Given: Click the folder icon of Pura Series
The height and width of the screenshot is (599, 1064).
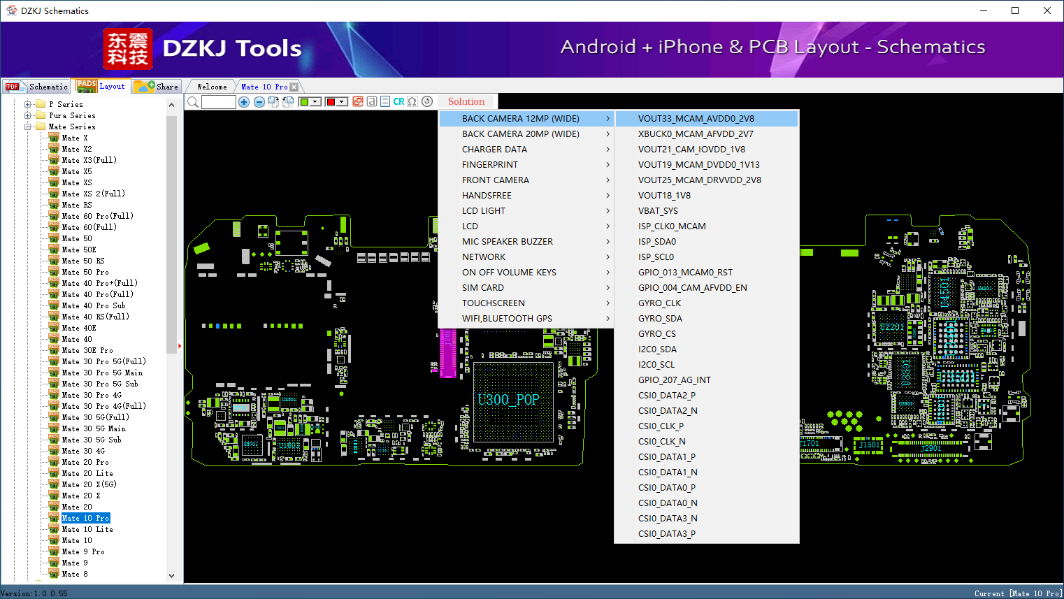Looking at the screenshot, I should (x=41, y=115).
